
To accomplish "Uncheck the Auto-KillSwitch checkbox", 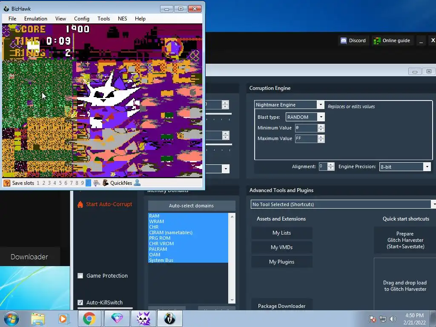I will pos(80,303).
